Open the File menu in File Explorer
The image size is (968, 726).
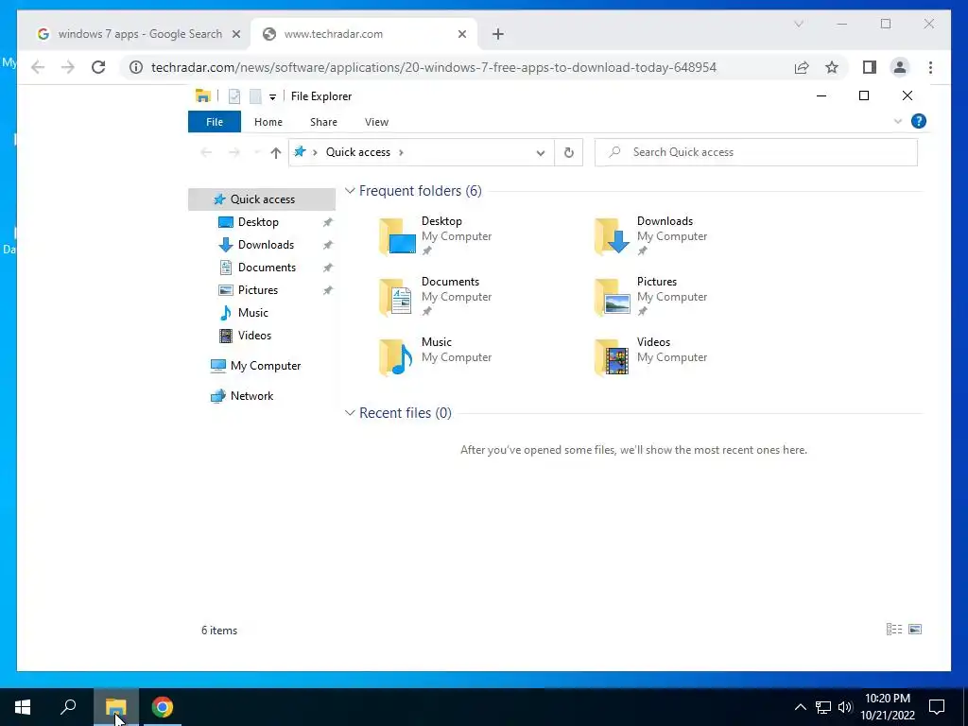click(215, 122)
